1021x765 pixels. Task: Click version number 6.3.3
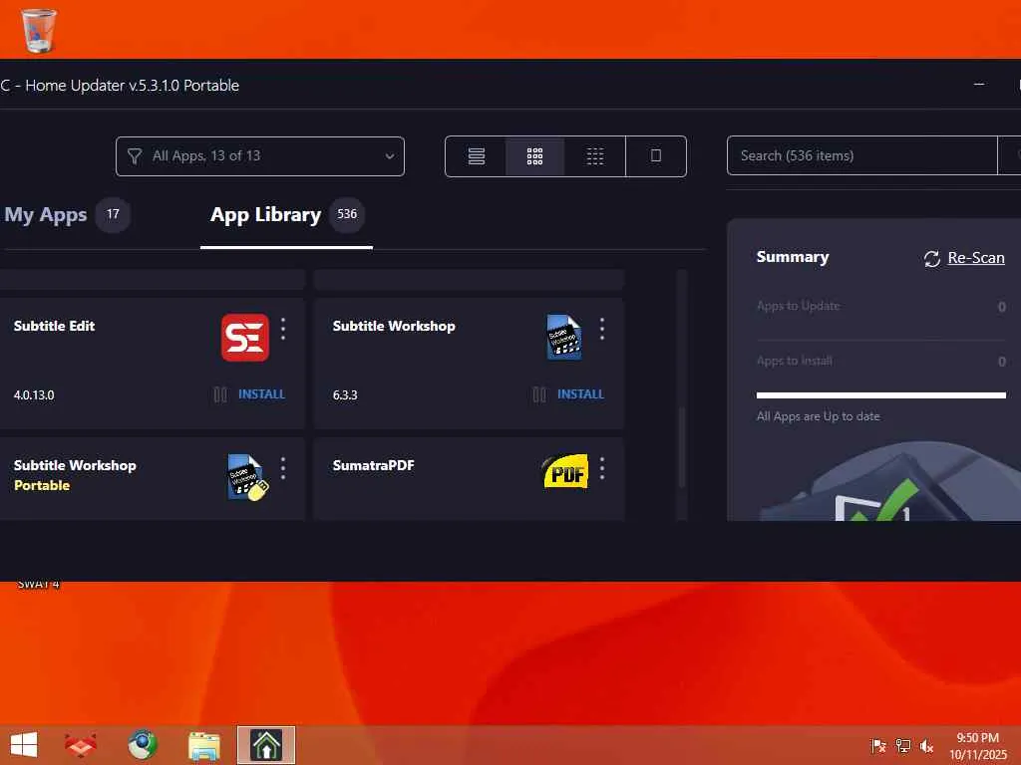pos(345,394)
